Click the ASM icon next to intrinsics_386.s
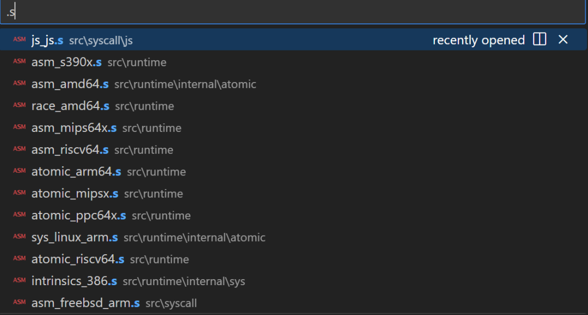This screenshot has height=315, width=588. [19, 280]
